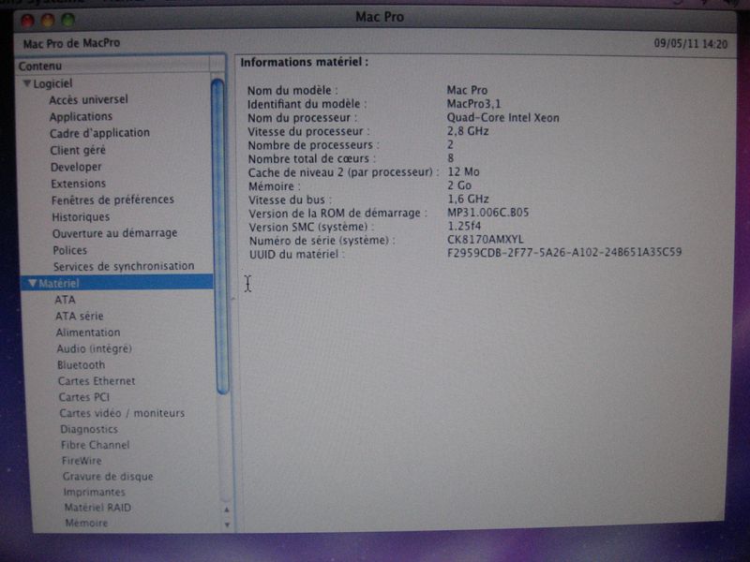Click the MP31.006C.B05 boot ROM value
This screenshot has height=562, width=750.
[488, 213]
